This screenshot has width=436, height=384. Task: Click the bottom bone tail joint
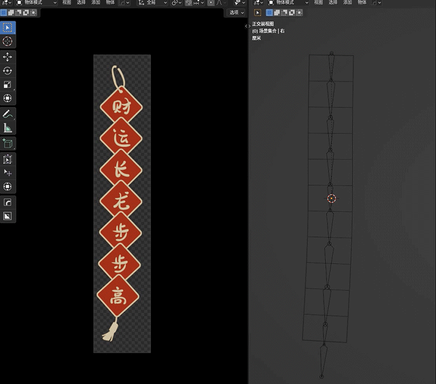322,377
